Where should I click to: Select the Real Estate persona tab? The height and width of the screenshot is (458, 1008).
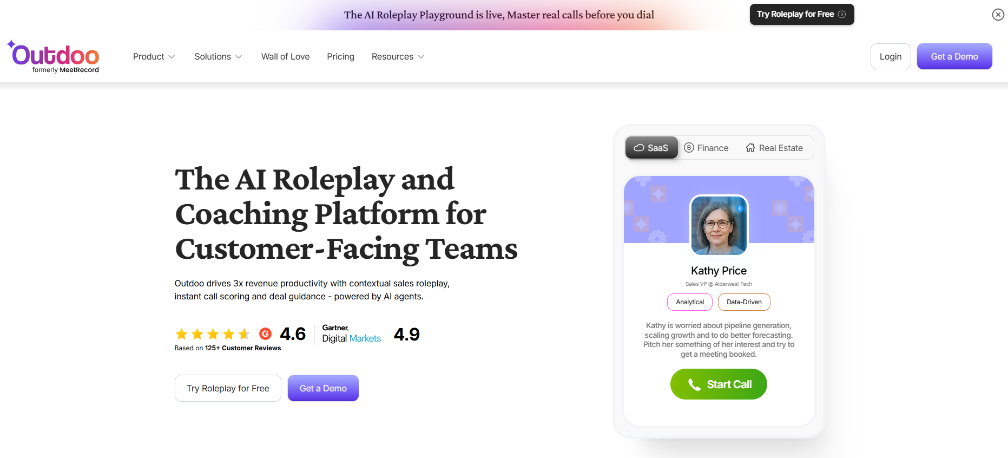click(x=774, y=148)
